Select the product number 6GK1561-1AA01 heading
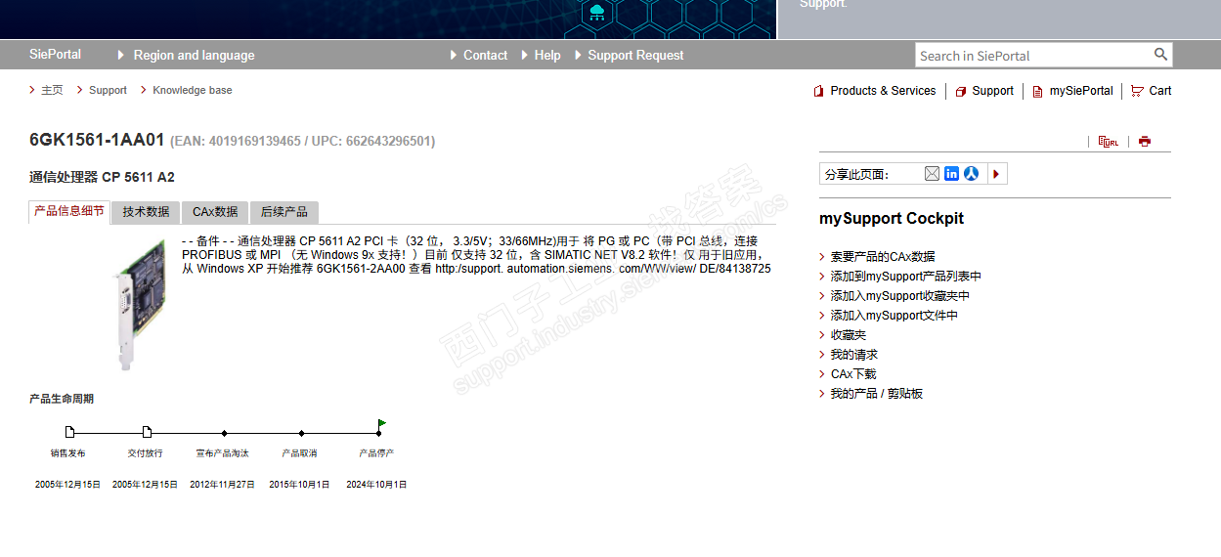The height and width of the screenshot is (557, 1221). click(97, 140)
